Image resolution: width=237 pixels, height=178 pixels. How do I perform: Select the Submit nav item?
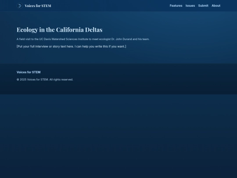203,6
